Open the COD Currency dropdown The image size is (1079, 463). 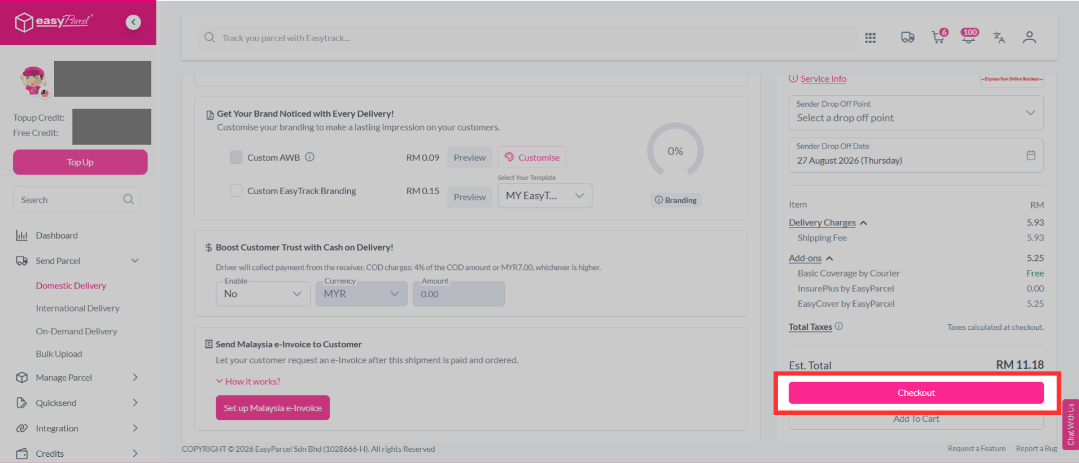(361, 294)
